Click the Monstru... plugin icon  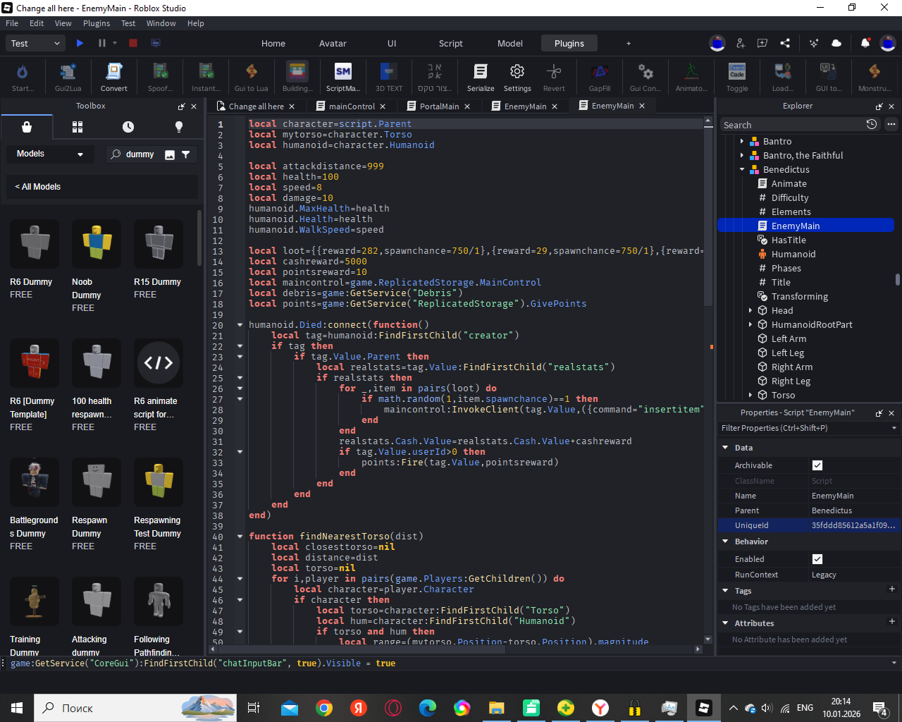coord(875,77)
